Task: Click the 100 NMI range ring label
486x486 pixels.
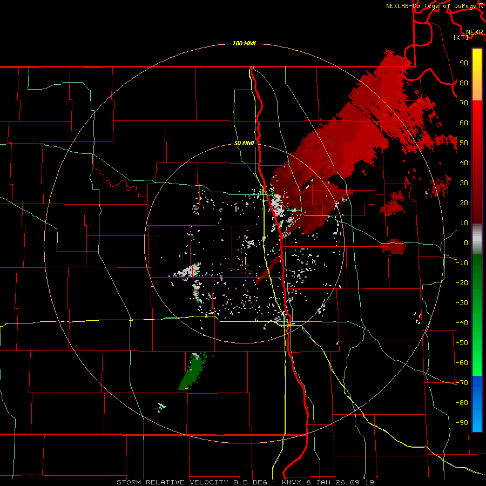Action: (x=244, y=43)
